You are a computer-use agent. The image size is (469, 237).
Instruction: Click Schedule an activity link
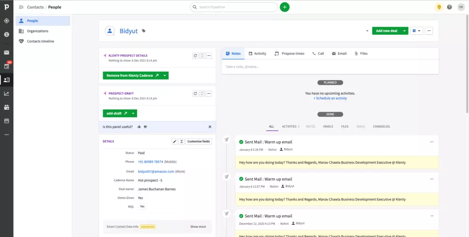coord(330,98)
